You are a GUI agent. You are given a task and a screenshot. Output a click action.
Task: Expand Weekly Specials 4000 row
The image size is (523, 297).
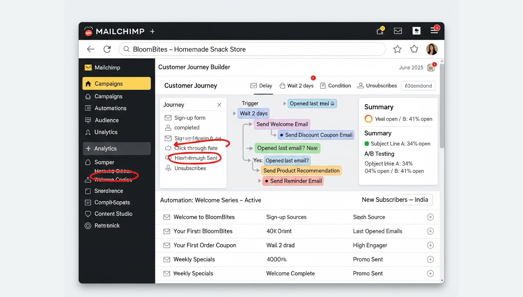pyautogui.click(x=430, y=260)
